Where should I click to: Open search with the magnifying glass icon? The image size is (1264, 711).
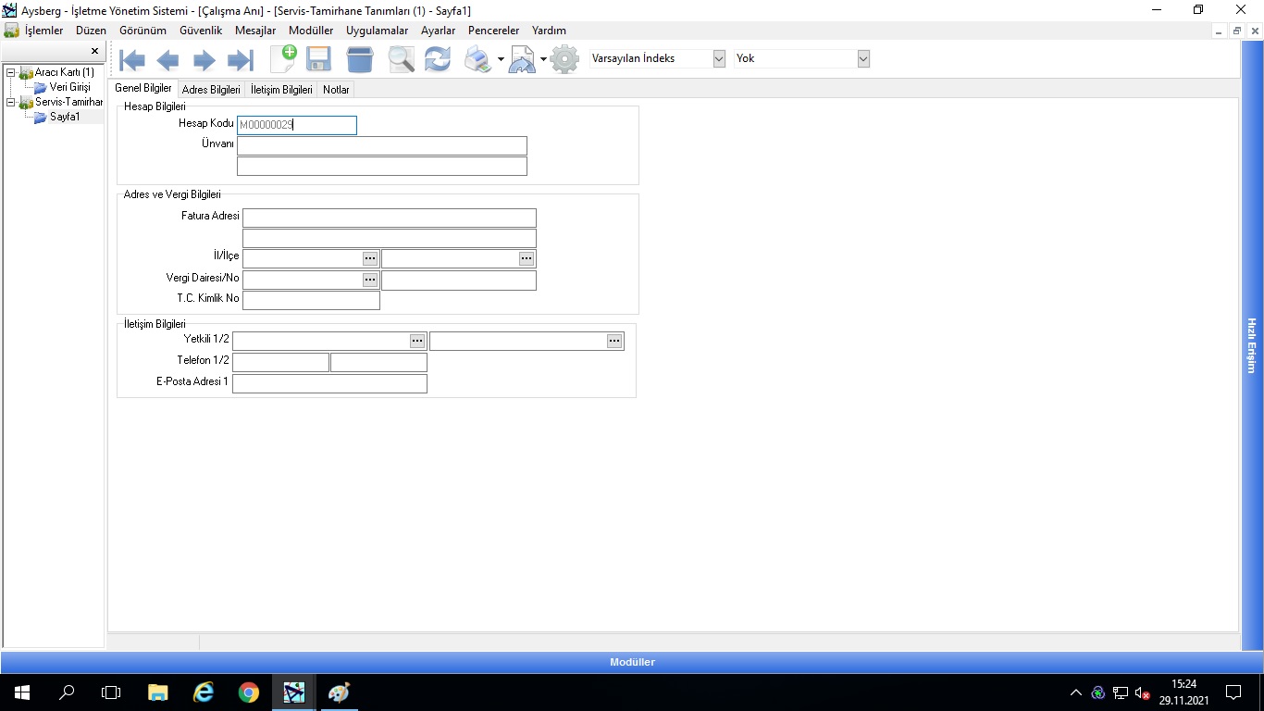401,59
